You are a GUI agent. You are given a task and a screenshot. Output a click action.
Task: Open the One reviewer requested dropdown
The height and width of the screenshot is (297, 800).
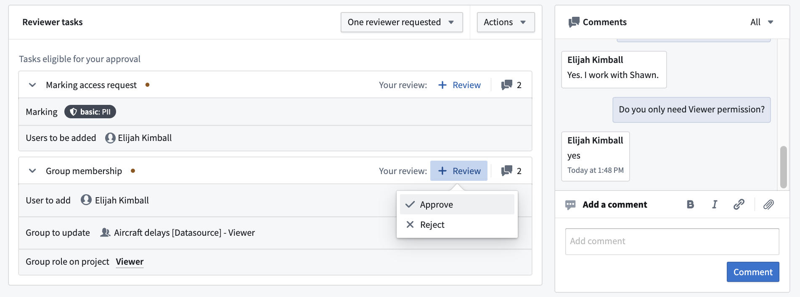coord(402,22)
